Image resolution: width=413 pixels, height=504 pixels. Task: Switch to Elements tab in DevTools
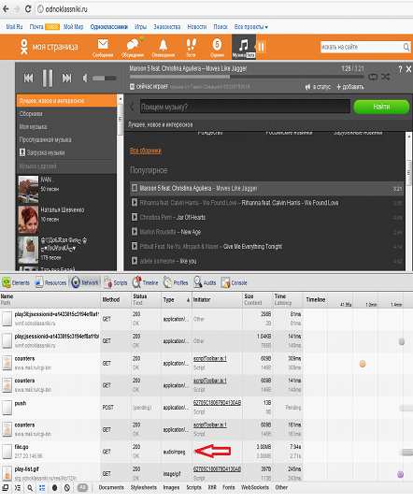pyautogui.click(x=16, y=282)
